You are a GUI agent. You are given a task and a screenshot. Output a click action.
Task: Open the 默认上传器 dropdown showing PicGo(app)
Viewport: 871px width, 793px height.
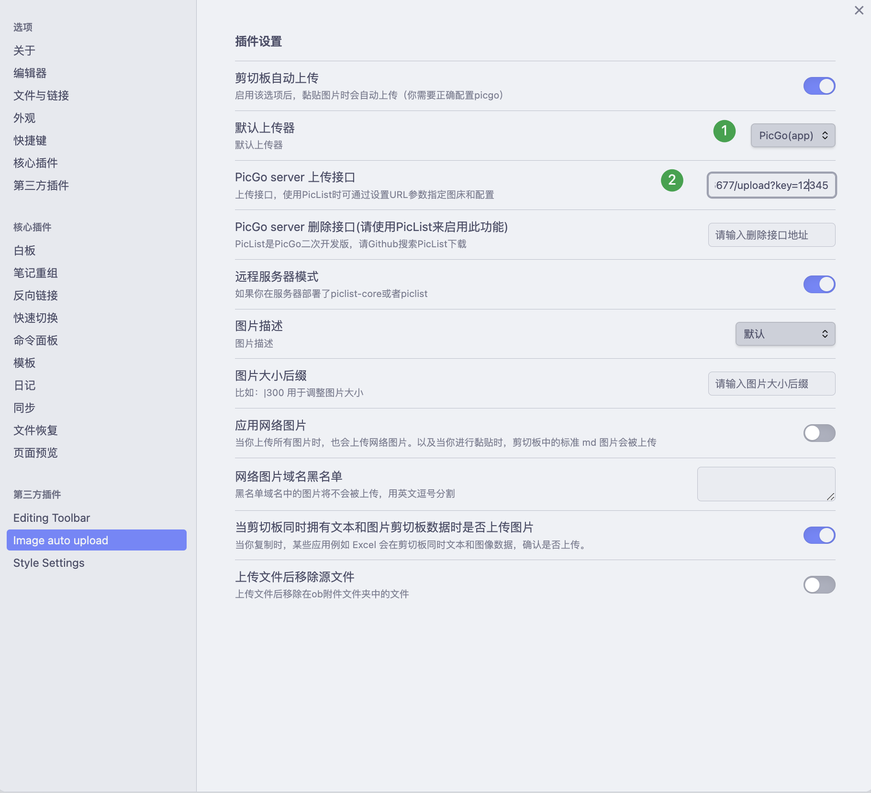[793, 135]
